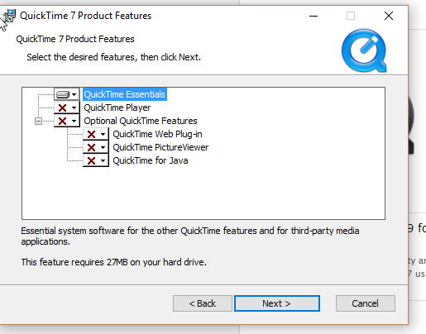Click the red X icon for QuickTime Web Plug-in
Viewport: 426px width, 334px height.
coord(91,134)
